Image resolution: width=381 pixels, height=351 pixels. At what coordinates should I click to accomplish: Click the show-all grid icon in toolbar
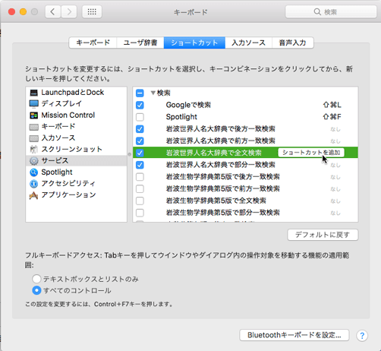click(92, 12)
